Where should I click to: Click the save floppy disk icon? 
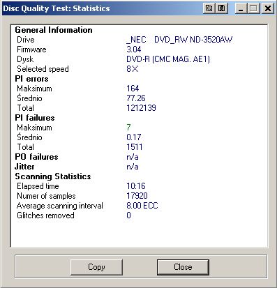click(222, 8)
